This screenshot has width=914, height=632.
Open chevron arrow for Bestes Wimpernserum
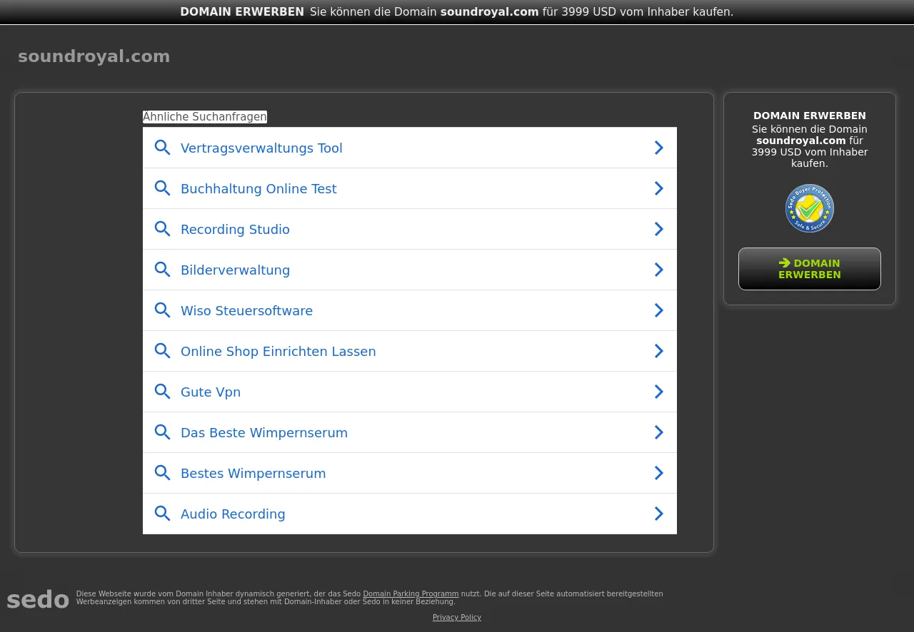658,473
